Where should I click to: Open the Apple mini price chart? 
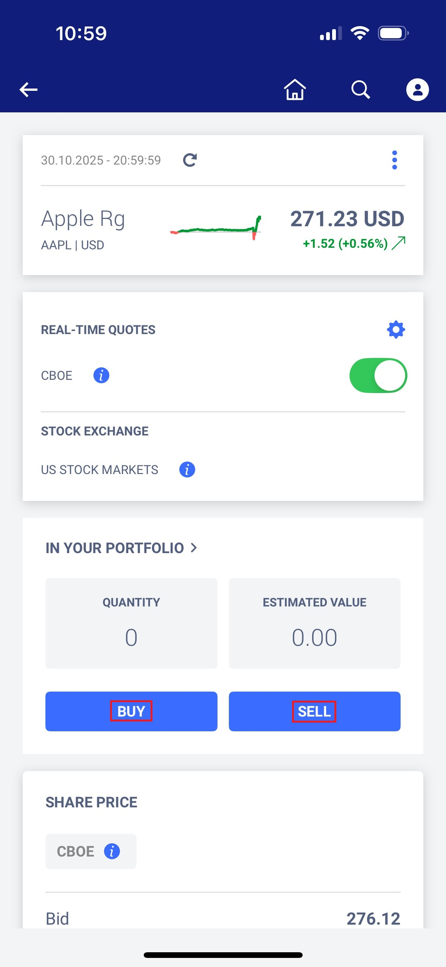[x=216, y=228]
